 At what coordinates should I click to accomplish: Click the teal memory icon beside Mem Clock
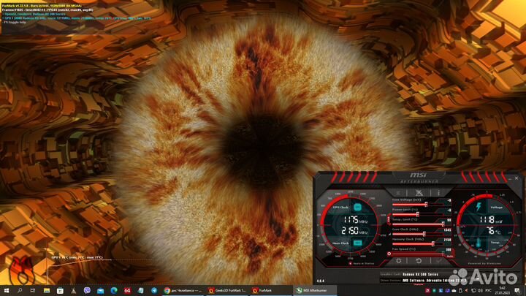[357, 243]
